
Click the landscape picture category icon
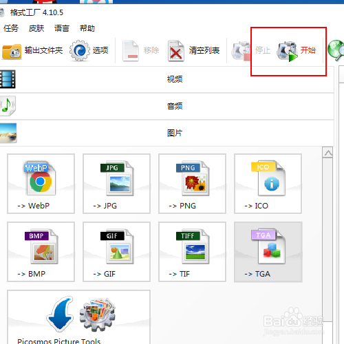(8, 133)
